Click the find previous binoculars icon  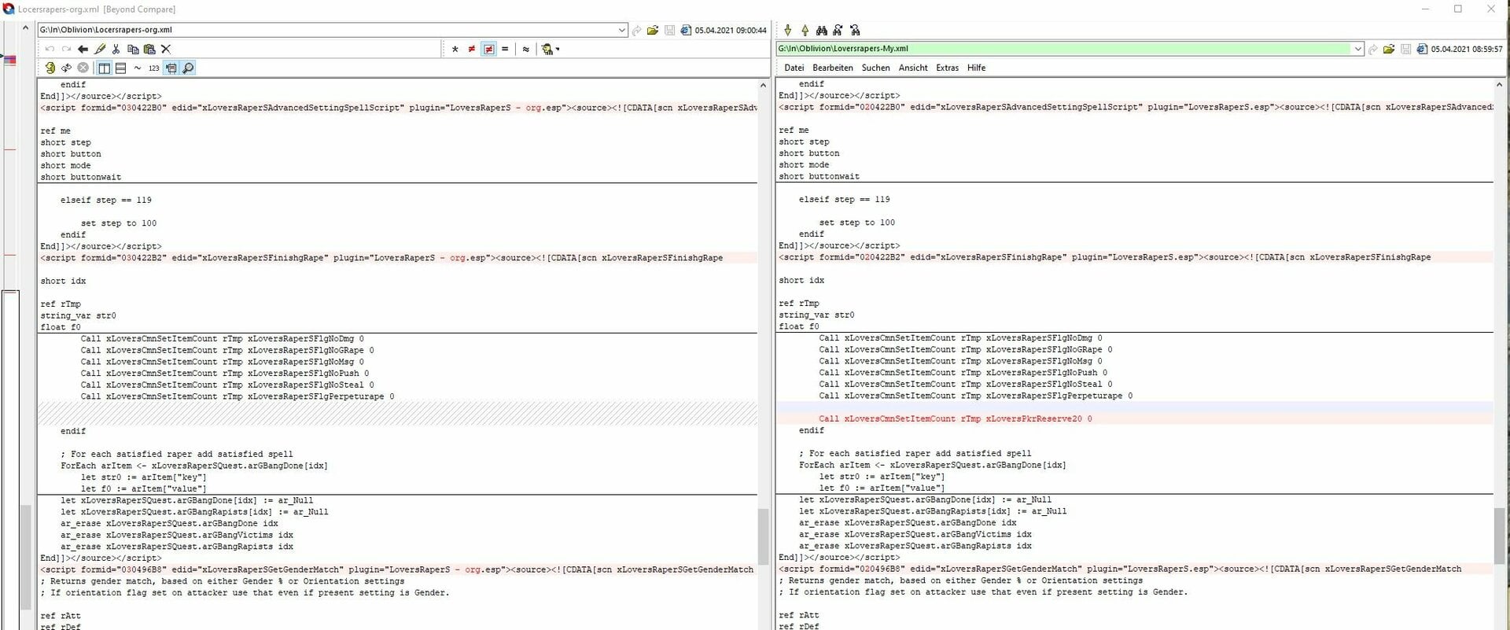[855, 30]
